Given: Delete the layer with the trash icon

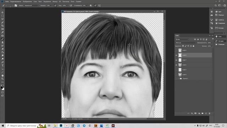Looking at the screenshot, I should 210,113.
